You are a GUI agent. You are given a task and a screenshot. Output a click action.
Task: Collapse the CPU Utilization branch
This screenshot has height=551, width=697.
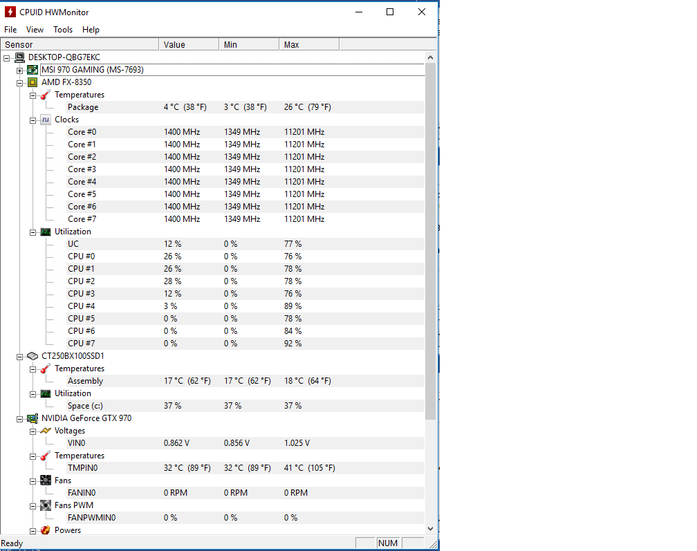33,232
